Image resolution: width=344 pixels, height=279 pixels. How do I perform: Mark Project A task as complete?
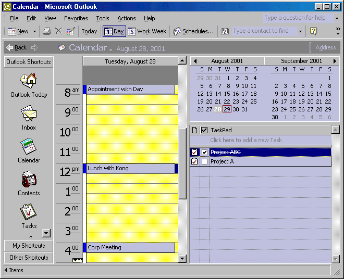pos(204,162)
